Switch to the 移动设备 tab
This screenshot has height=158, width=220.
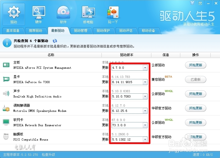coord(148,31)
